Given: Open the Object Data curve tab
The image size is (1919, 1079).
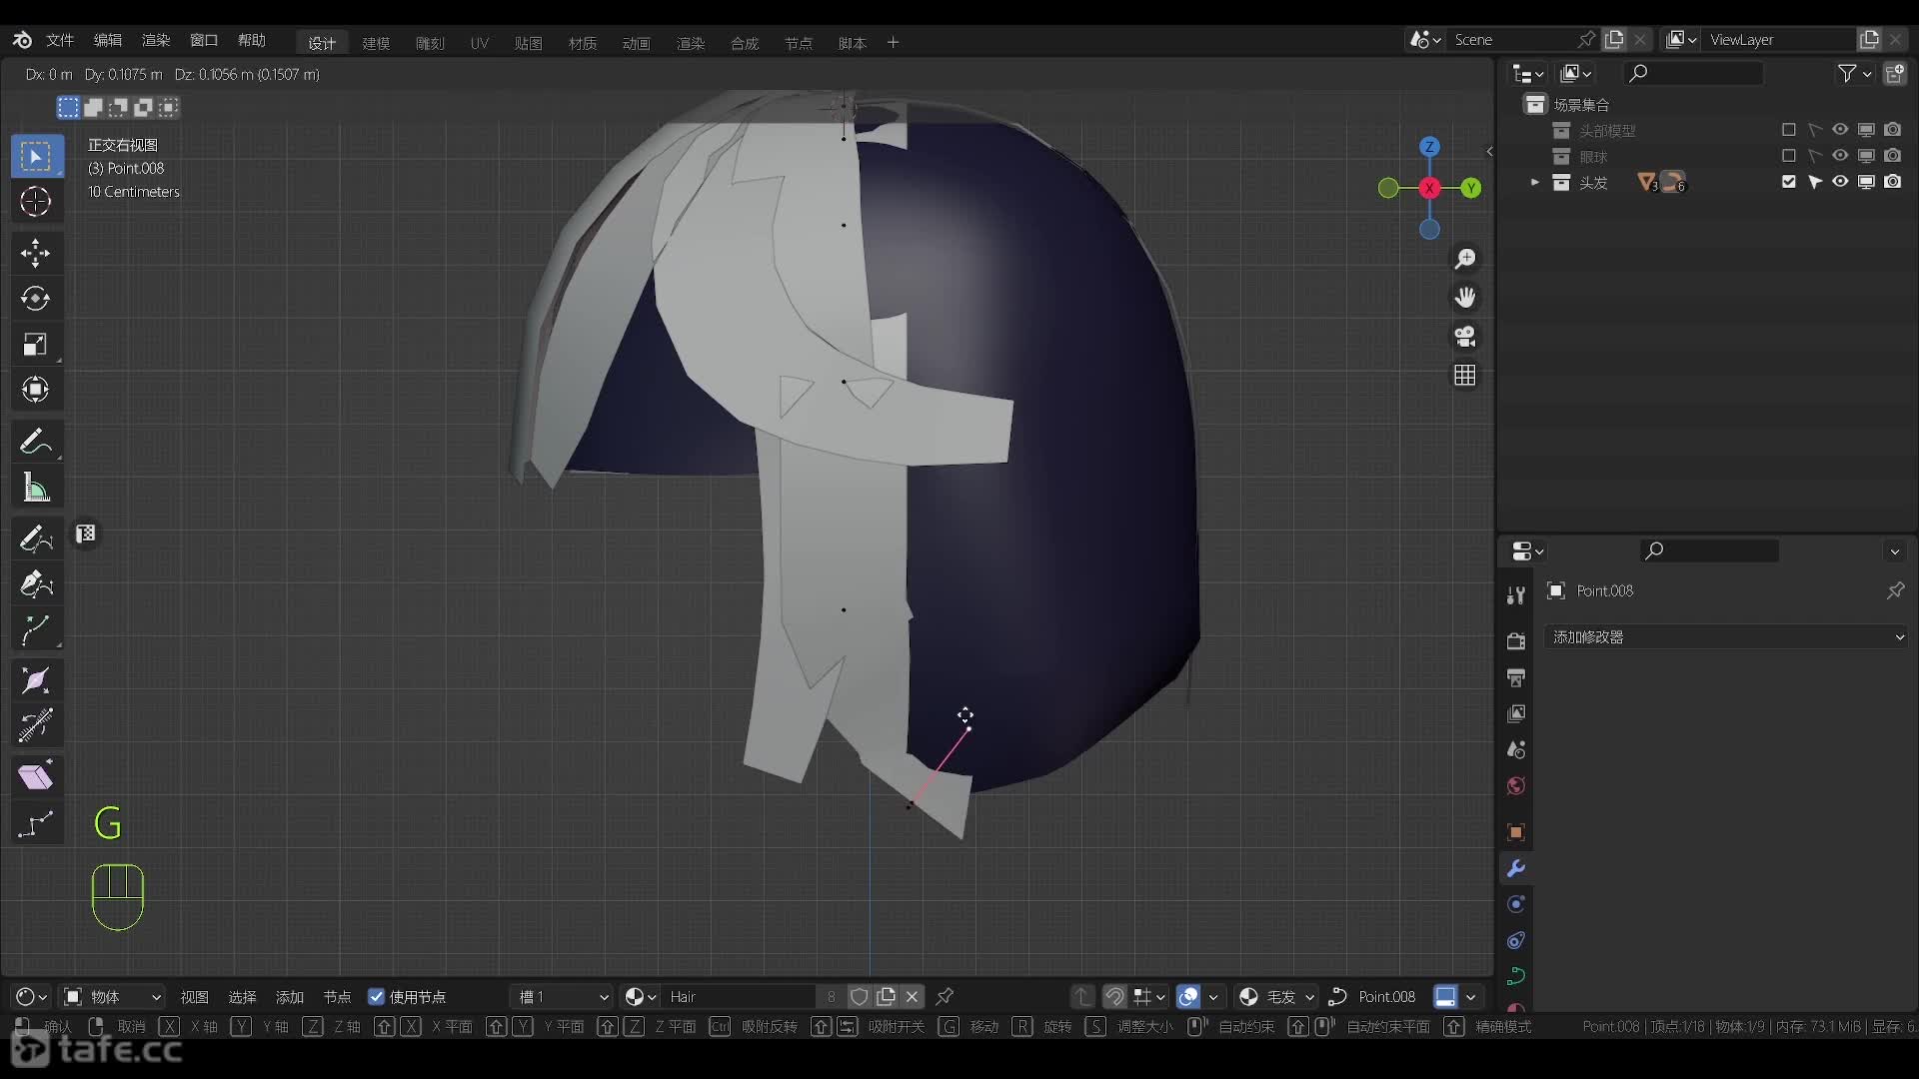Looking at the screenshot, I should pyautogui.click(x=1516, y=976).
